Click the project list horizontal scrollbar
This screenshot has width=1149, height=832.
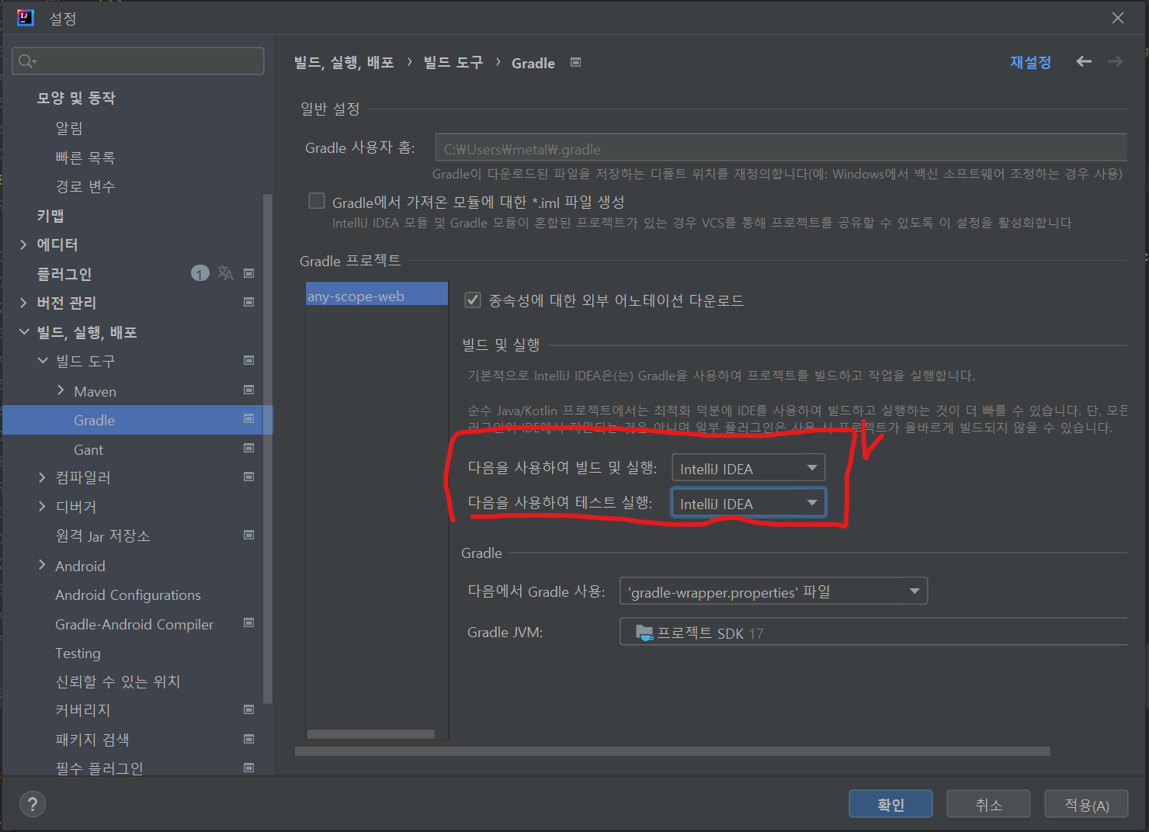click(x=371, y=733)
